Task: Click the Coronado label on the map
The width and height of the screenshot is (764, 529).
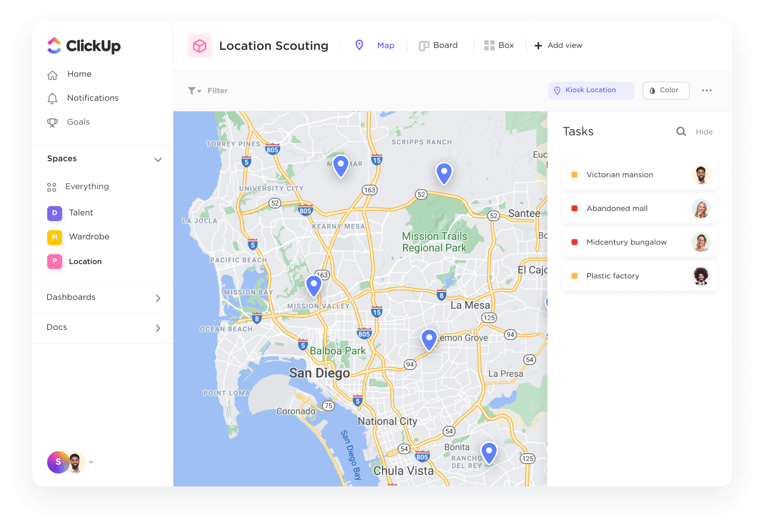Action: click(296, 412)
